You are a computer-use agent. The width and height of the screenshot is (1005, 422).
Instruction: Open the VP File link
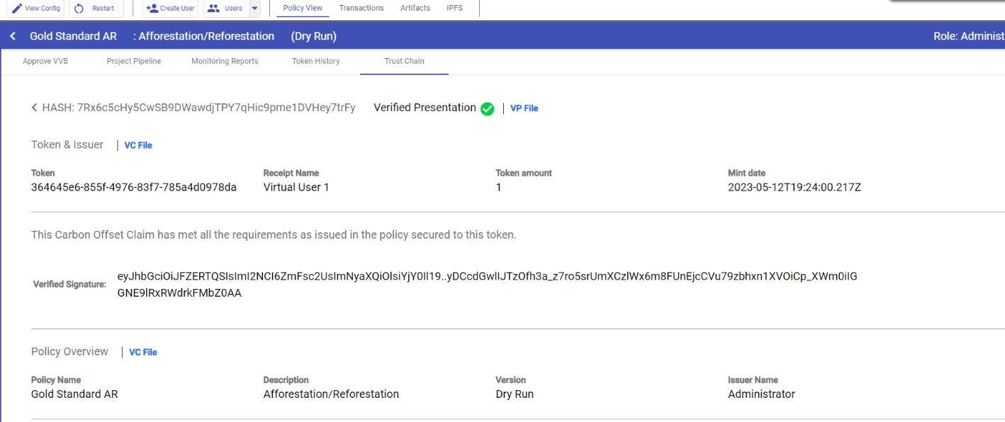pos(524,108)
